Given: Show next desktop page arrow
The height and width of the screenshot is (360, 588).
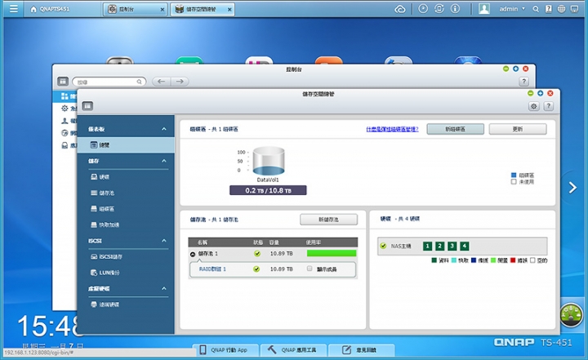Looking at the screenshot, I should (572, 188).
